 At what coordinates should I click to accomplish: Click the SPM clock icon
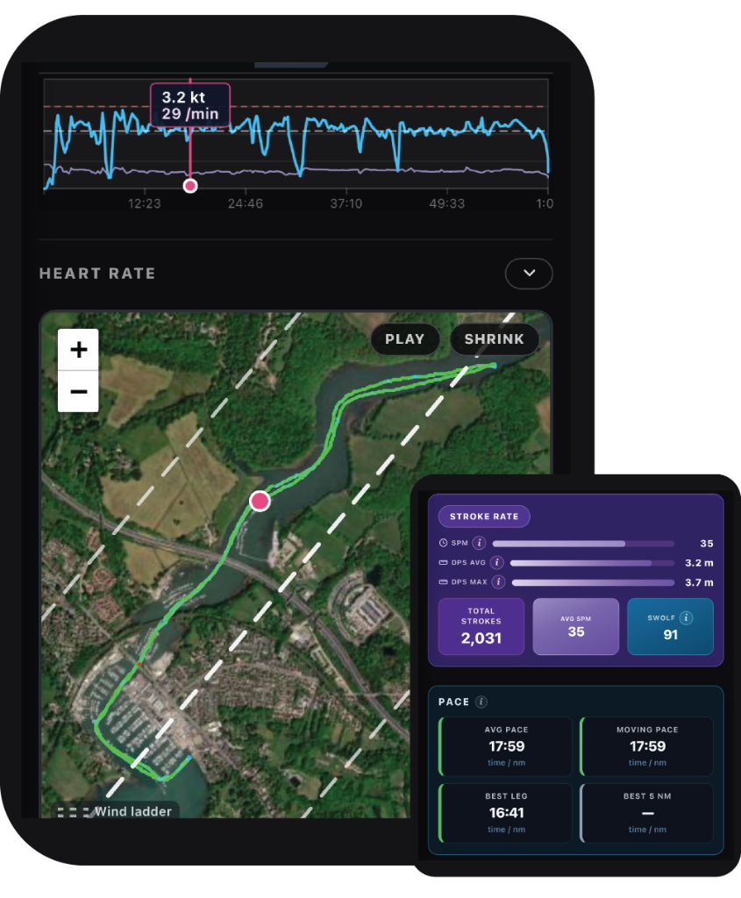443,543
